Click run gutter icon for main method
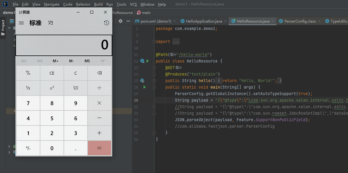This screenshot has width=348, height=173. (145, 87)
